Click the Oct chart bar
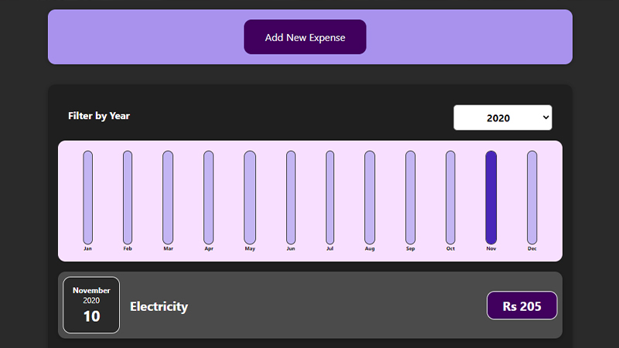619x348 pixels. point(450,197)
